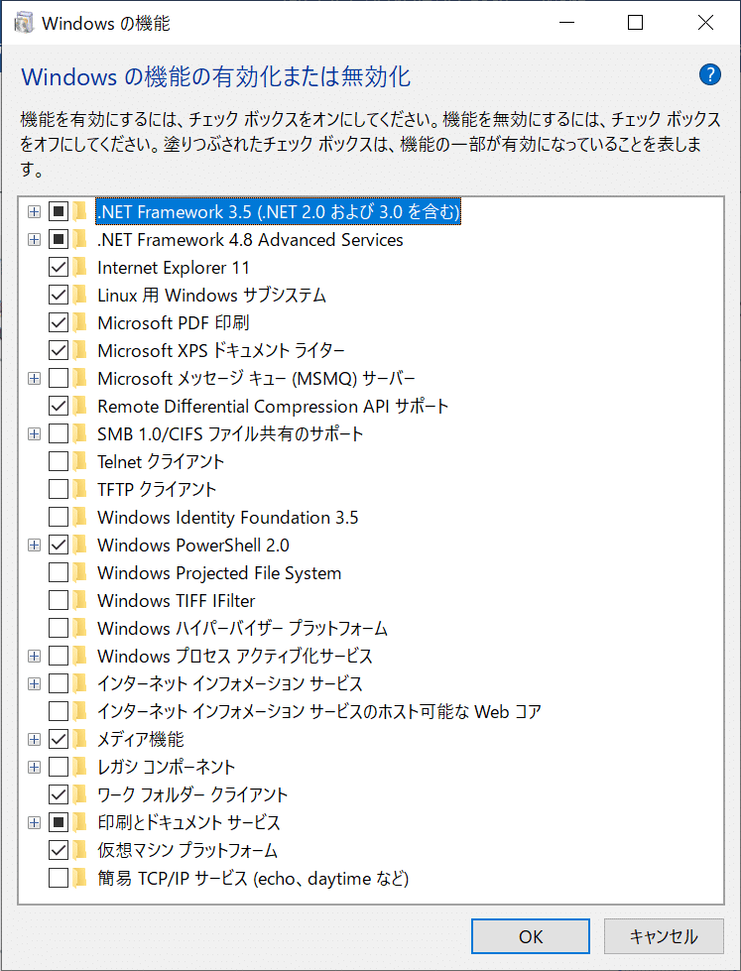The height and width of the screenshot is (971, 741).
Task: Click the blue help question mark icon
Action: click(x=709, y=75)
